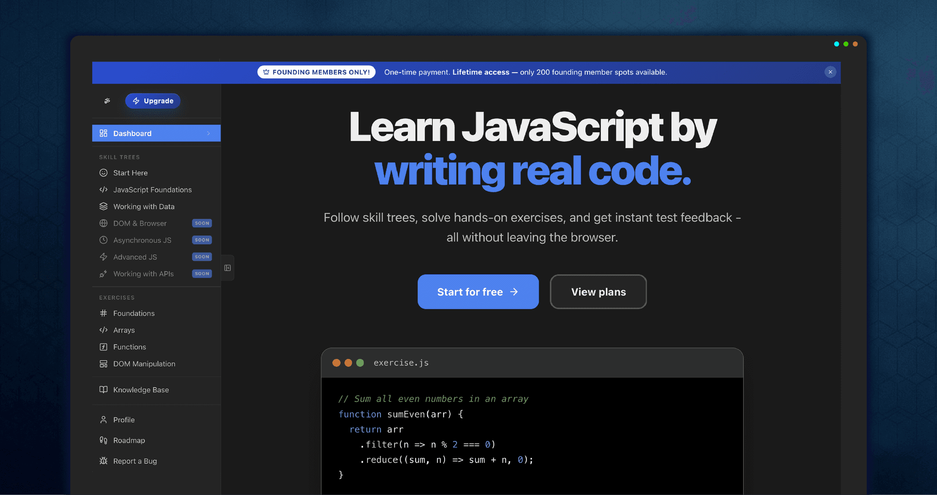The image size is (937, 495).
Task: Open Functions exercises
Action: [x=156, y=347]
